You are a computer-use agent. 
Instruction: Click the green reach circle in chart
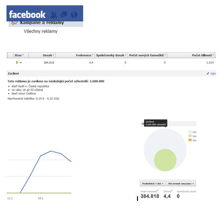tap(165, 160)
